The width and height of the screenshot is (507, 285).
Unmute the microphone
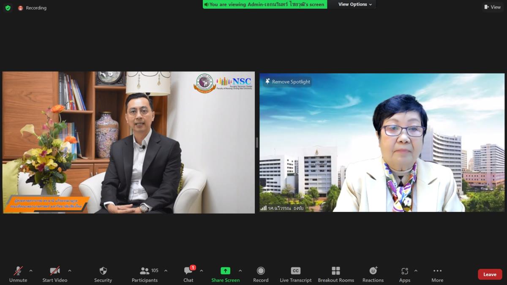(x=18, y=274)
